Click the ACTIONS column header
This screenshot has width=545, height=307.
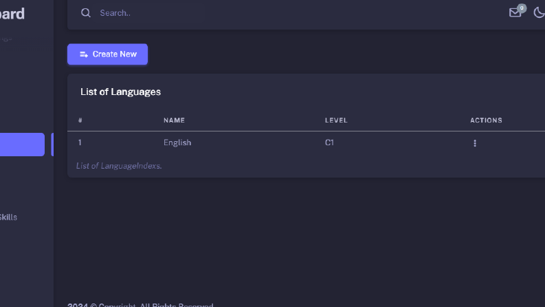[486, 120]
